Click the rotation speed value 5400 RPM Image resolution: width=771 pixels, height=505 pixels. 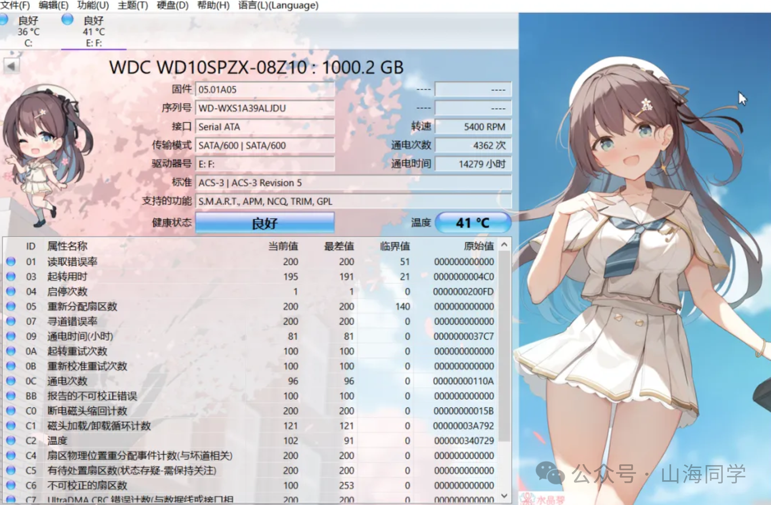click(x=473, y=127)
